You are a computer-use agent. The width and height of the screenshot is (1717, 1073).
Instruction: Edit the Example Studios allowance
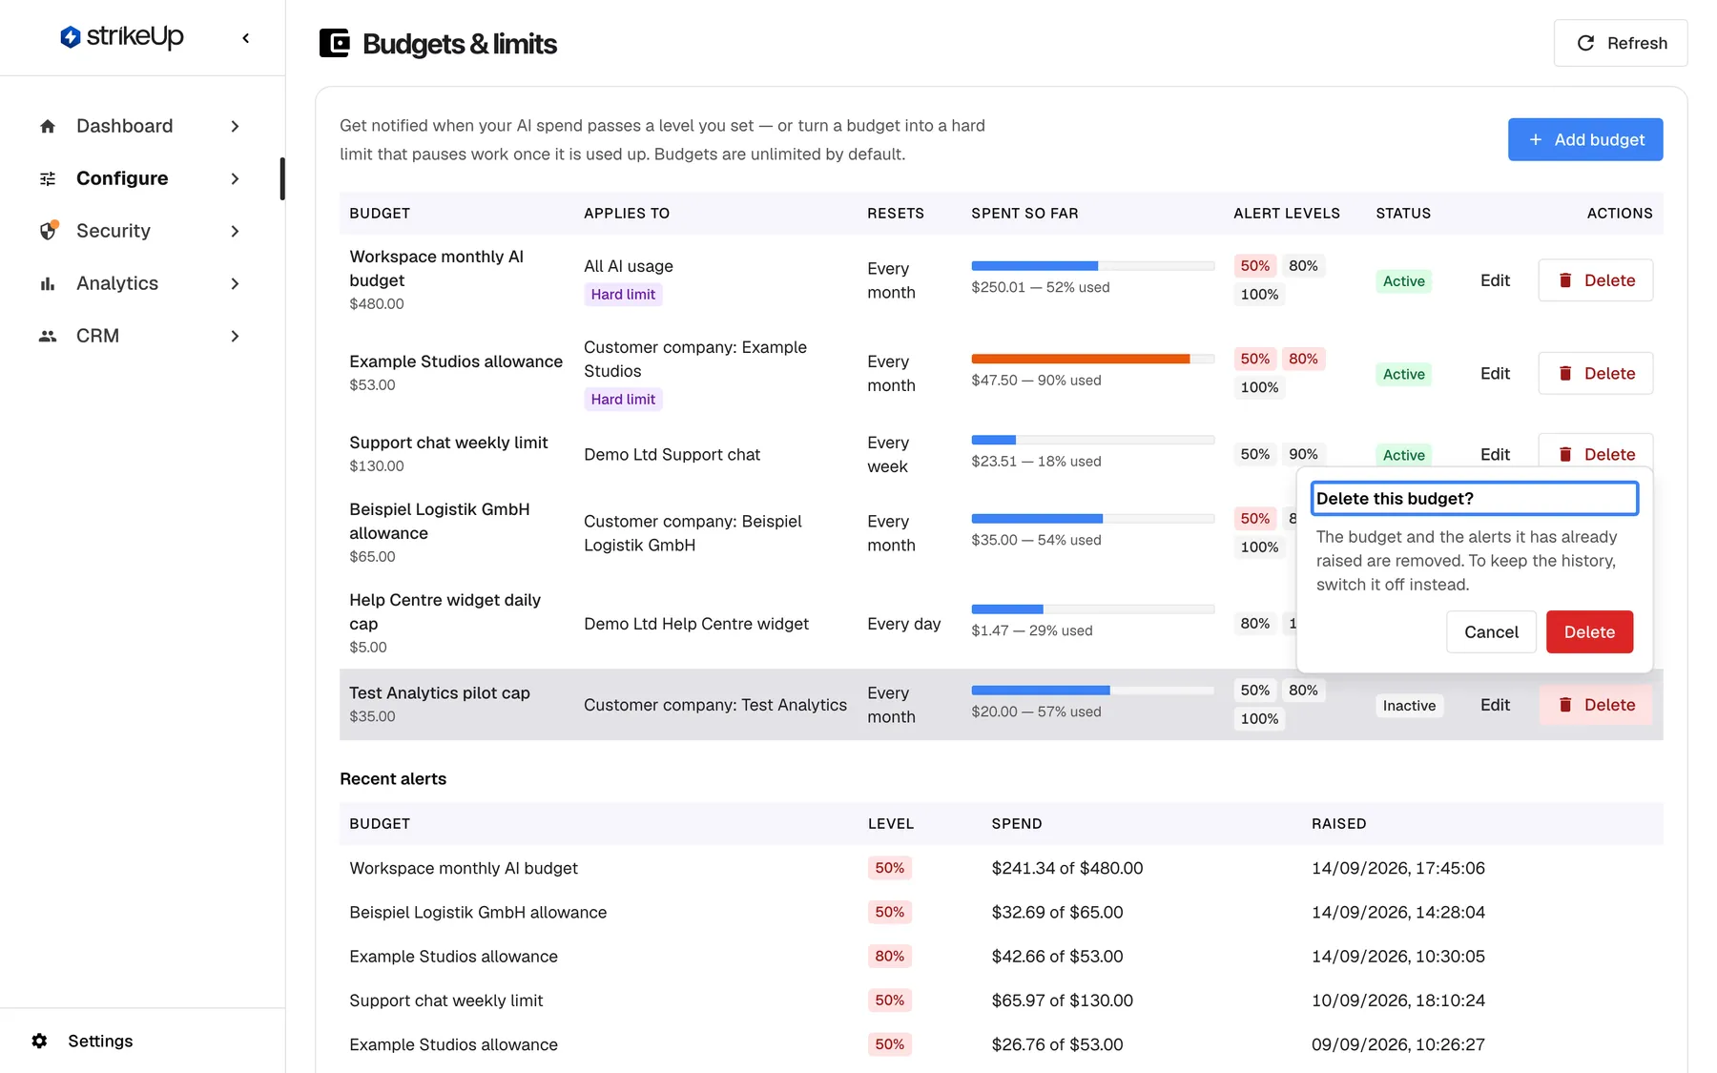[1495, 373]
